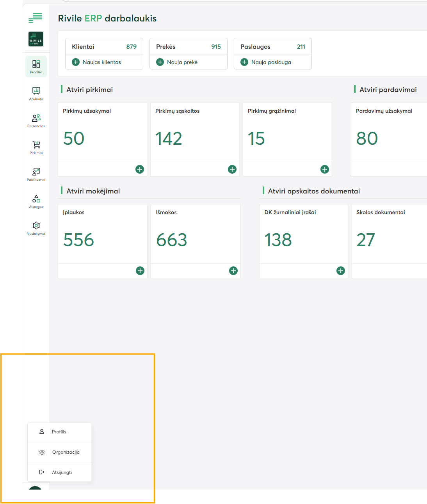Create a new service via Nauja paslauga
Viewport: 427px width, 504px height.
coord(271,62)
